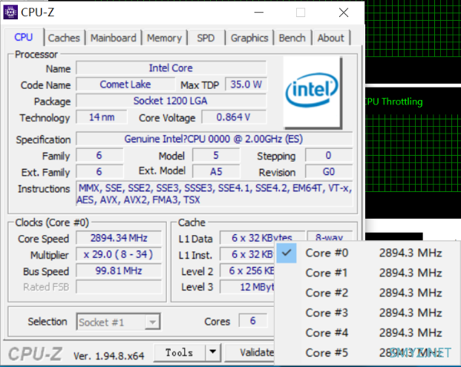Click the Tools button
461x367 pixels.
pyautogui.click(x=180, y=352)
